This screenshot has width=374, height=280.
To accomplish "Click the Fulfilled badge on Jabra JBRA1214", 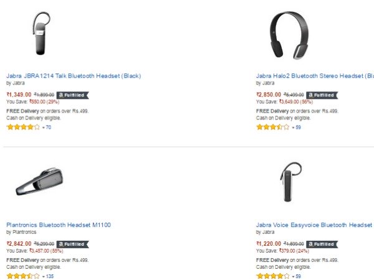I will pyautogui.click(x=73, y=95).
